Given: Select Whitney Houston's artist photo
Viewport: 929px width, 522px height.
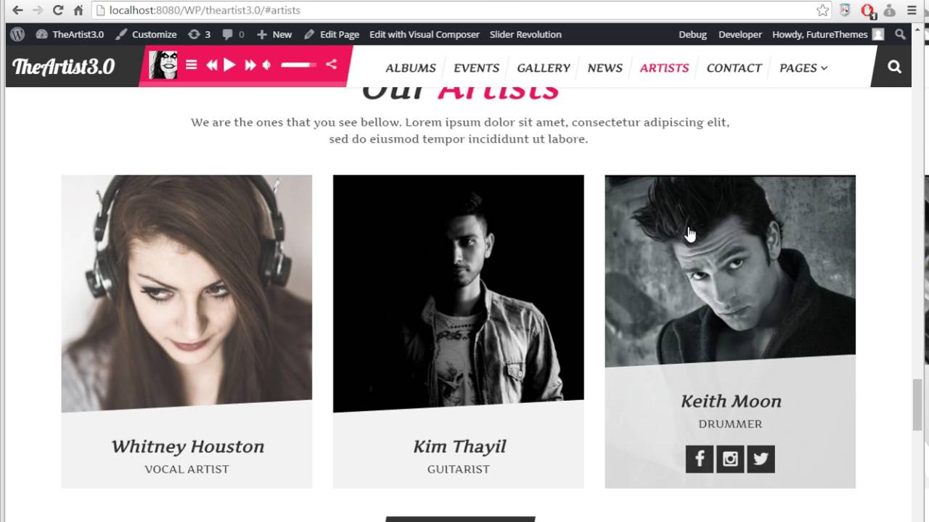Looking at the screenshot, I should pos(187,293).
